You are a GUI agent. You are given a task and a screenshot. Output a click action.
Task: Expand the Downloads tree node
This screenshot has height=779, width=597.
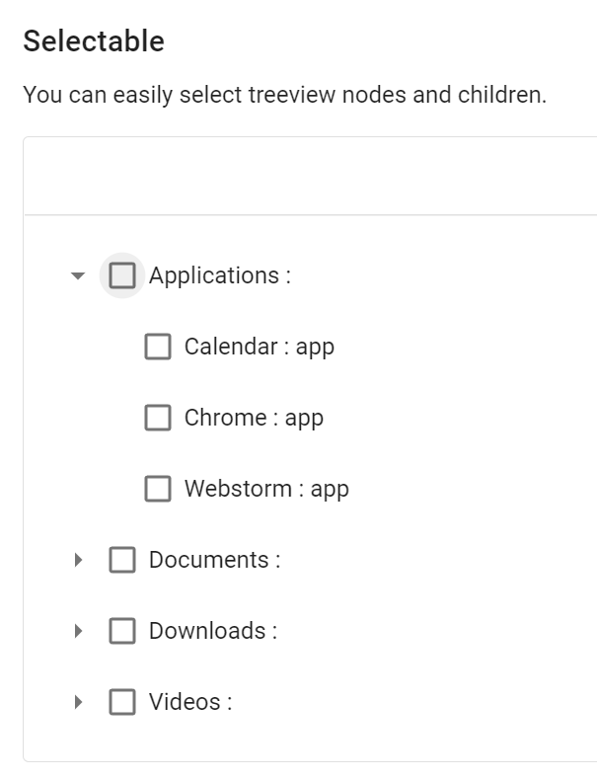click(x=79, y=632)
